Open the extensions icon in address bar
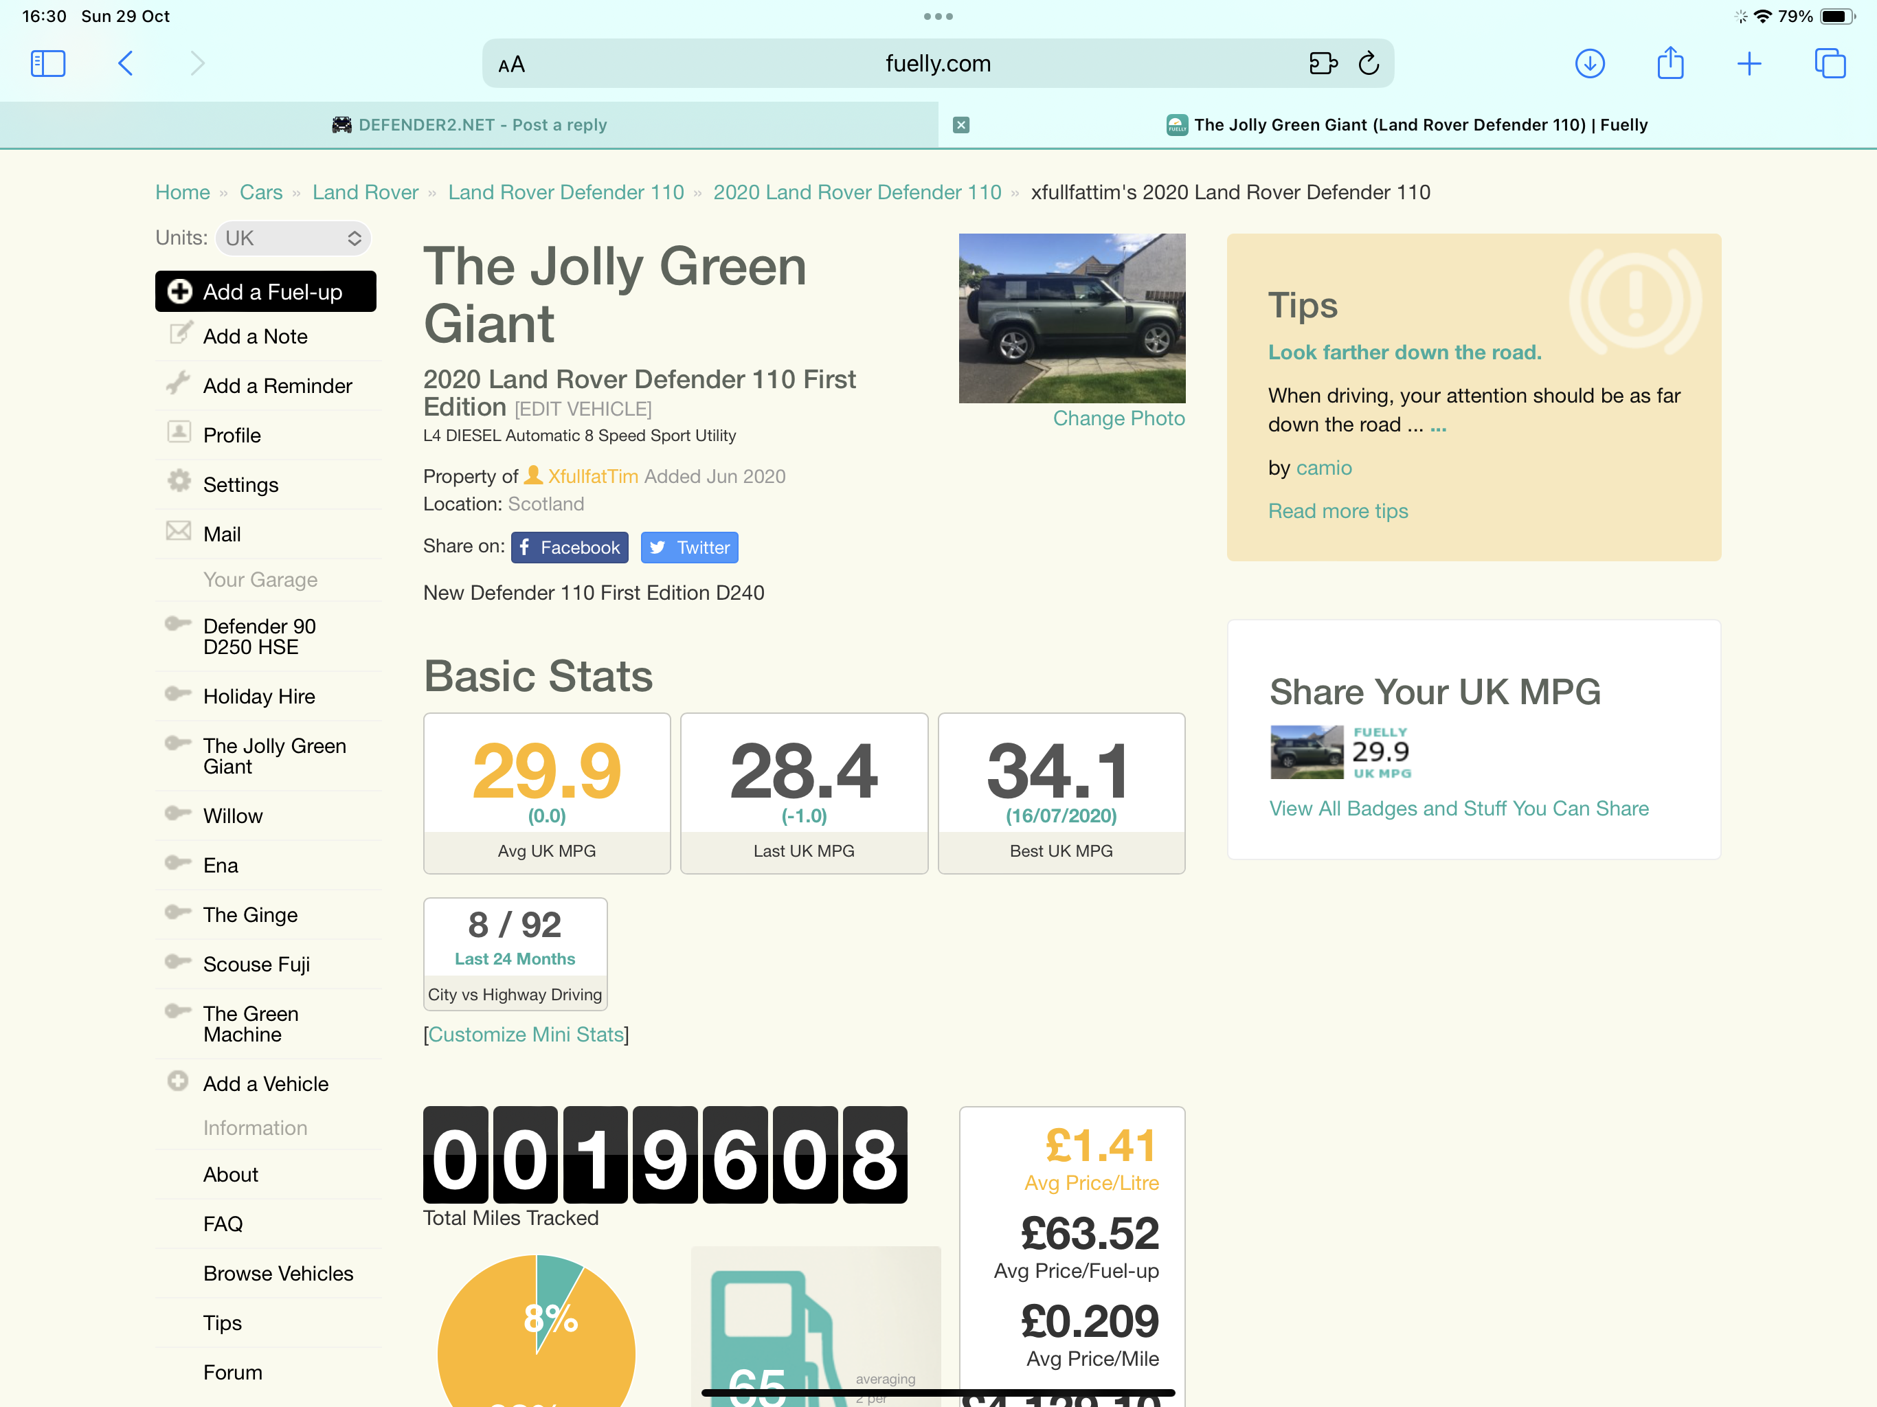 pos(1323,64)
